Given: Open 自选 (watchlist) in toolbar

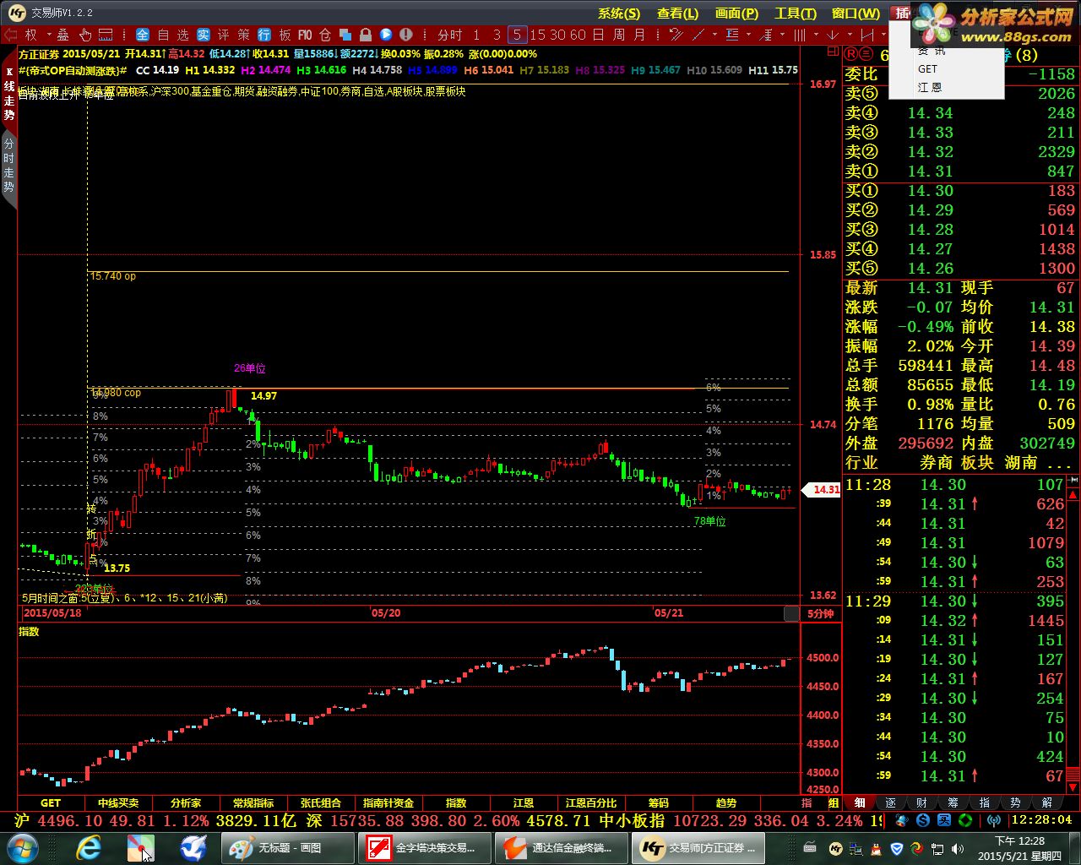Looking at the screenshot, I should [172, 35].
